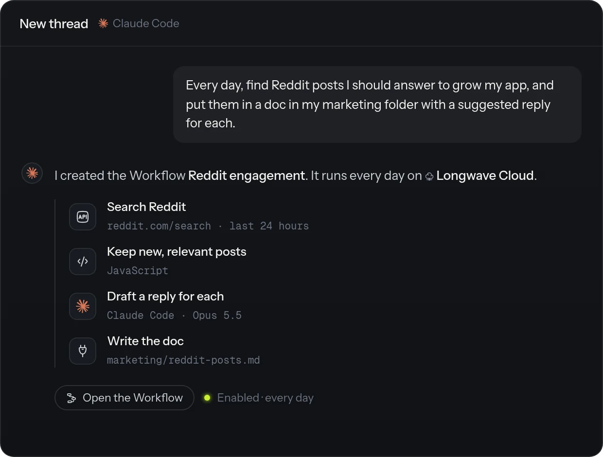The height and width of the screenshot is (457, 603).
Task: Click the code brackets icon for JavaScript step
Action: (x=83, y=262)
